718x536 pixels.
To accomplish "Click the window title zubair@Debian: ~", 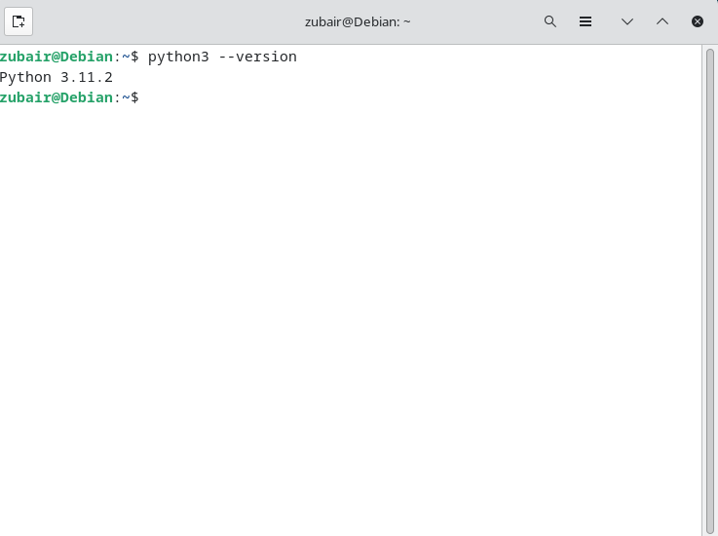I will [358, 22].
